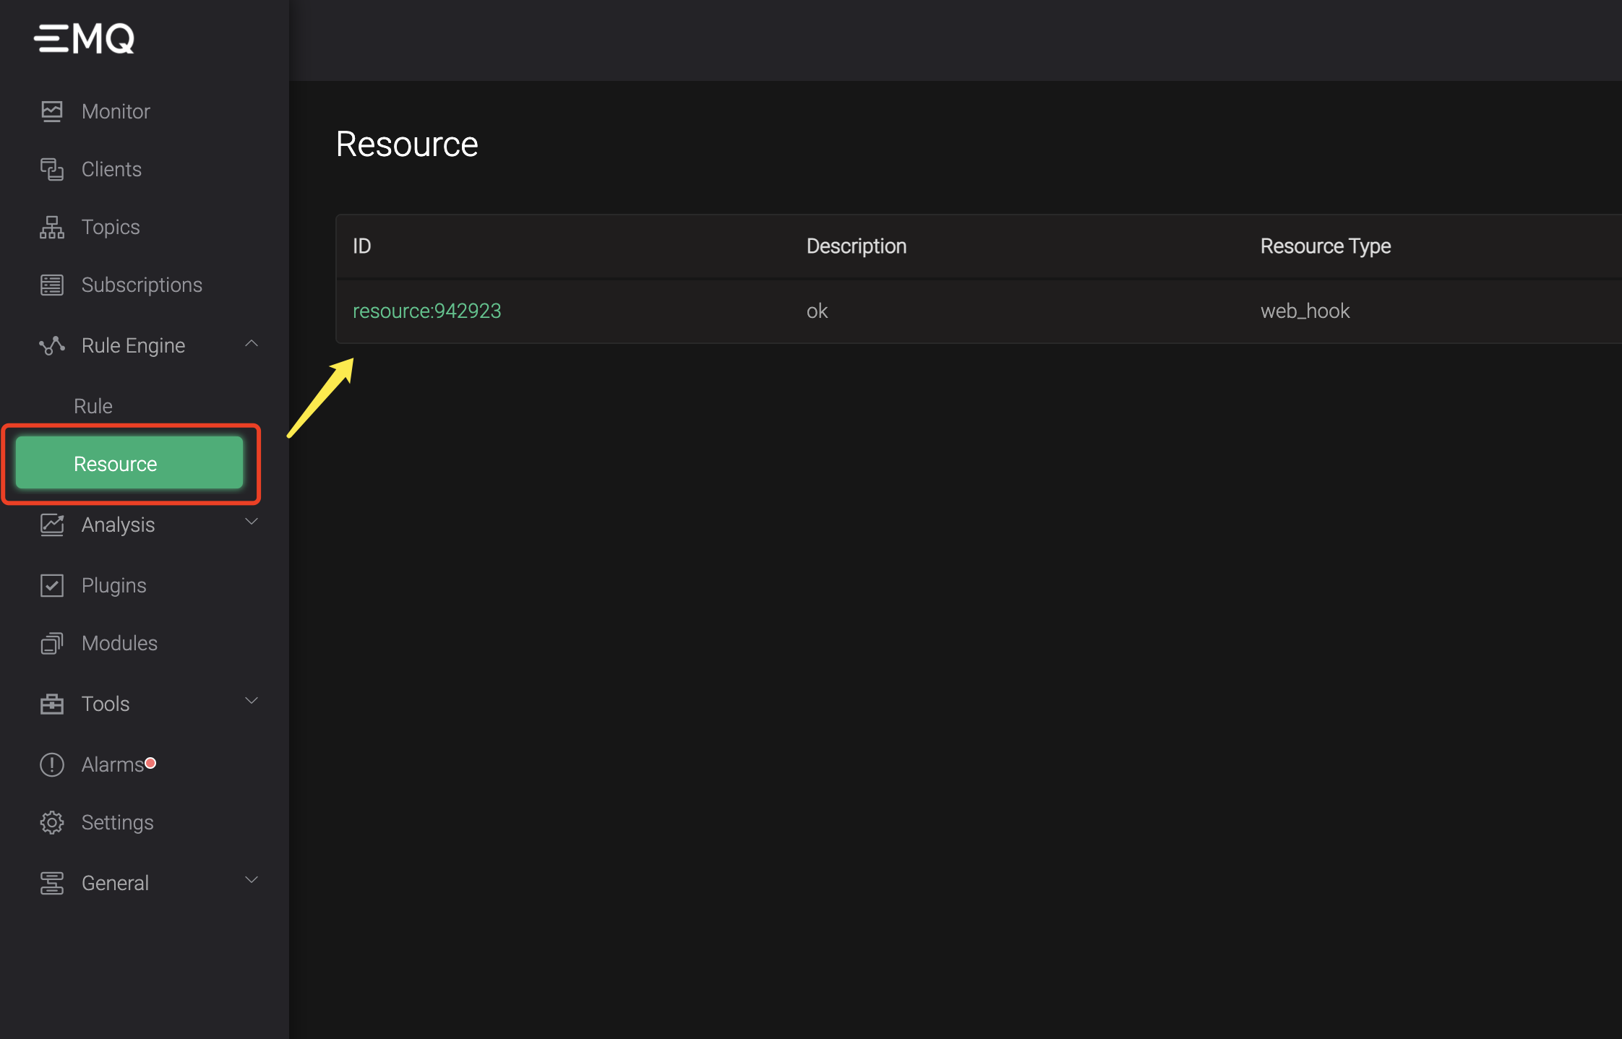The width and height of the screenshot is (1622, 1039).
Task: Click the red Alarms notification dot
Action: point(150,763)
